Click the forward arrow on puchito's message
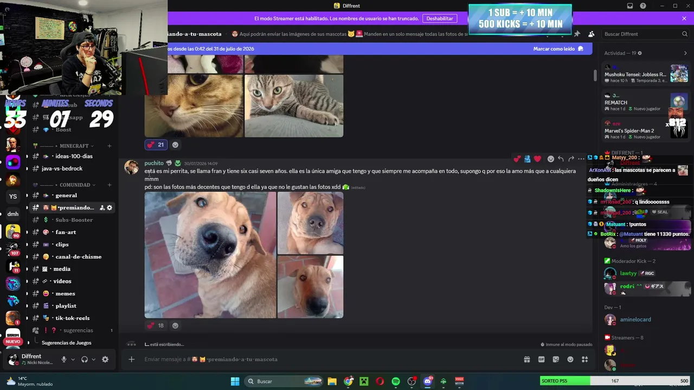Screen dimensions: 694x390 [571, 159]
